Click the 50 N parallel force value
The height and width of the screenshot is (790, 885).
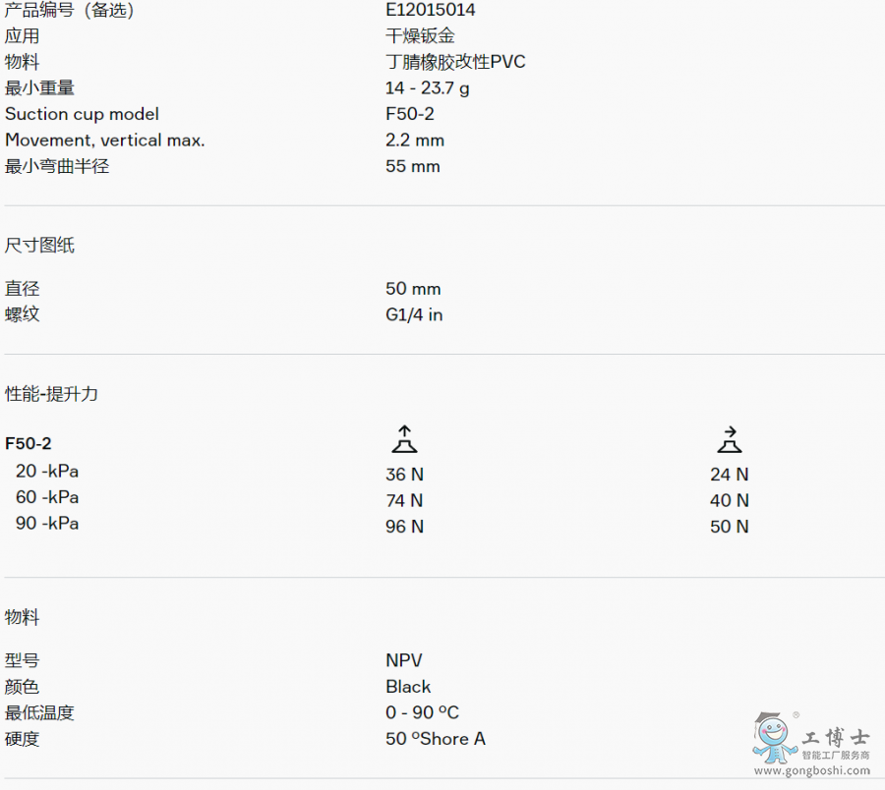729,527
